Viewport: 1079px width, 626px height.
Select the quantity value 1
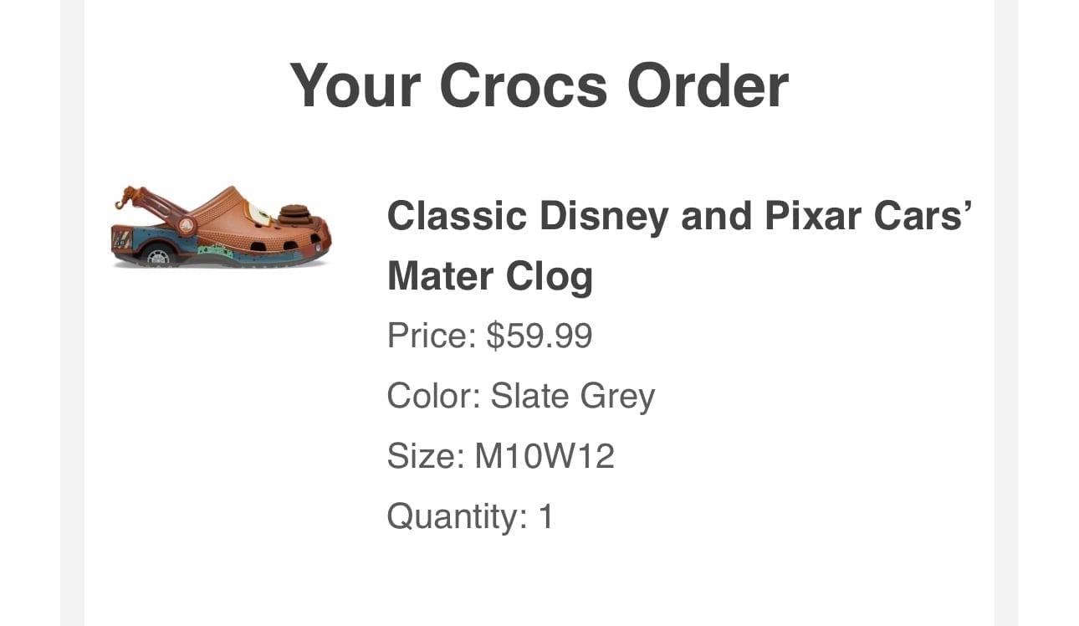point(545,516)
